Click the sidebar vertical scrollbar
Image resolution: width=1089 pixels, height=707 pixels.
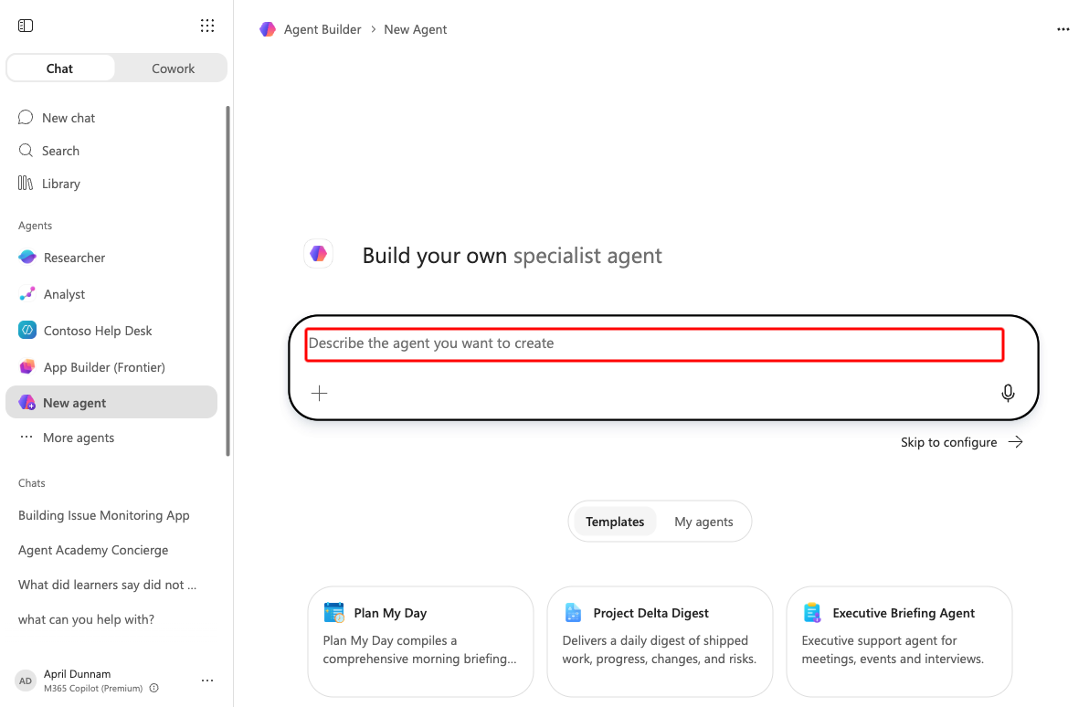pos(227,280)
